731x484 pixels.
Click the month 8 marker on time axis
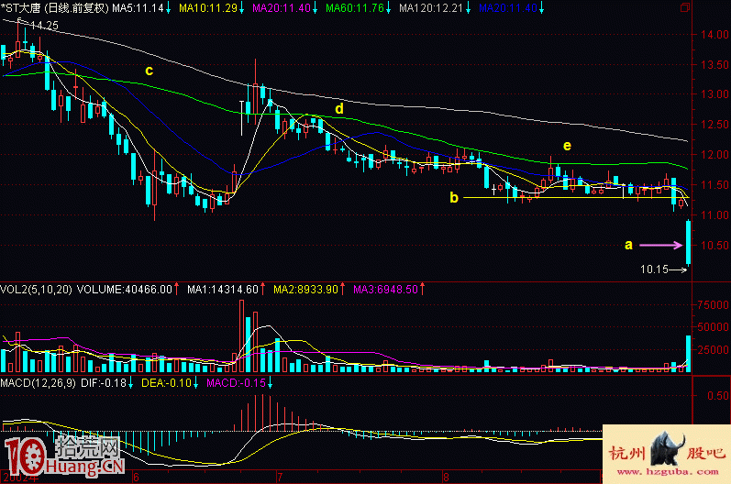coord(446,478)
